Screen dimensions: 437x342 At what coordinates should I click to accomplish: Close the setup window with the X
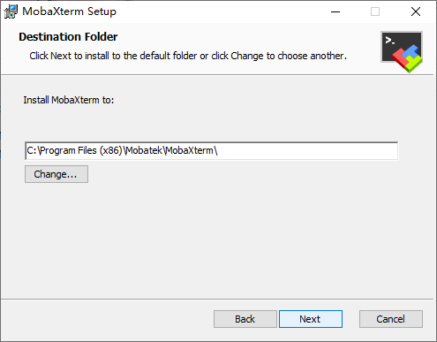pos(416,11)
